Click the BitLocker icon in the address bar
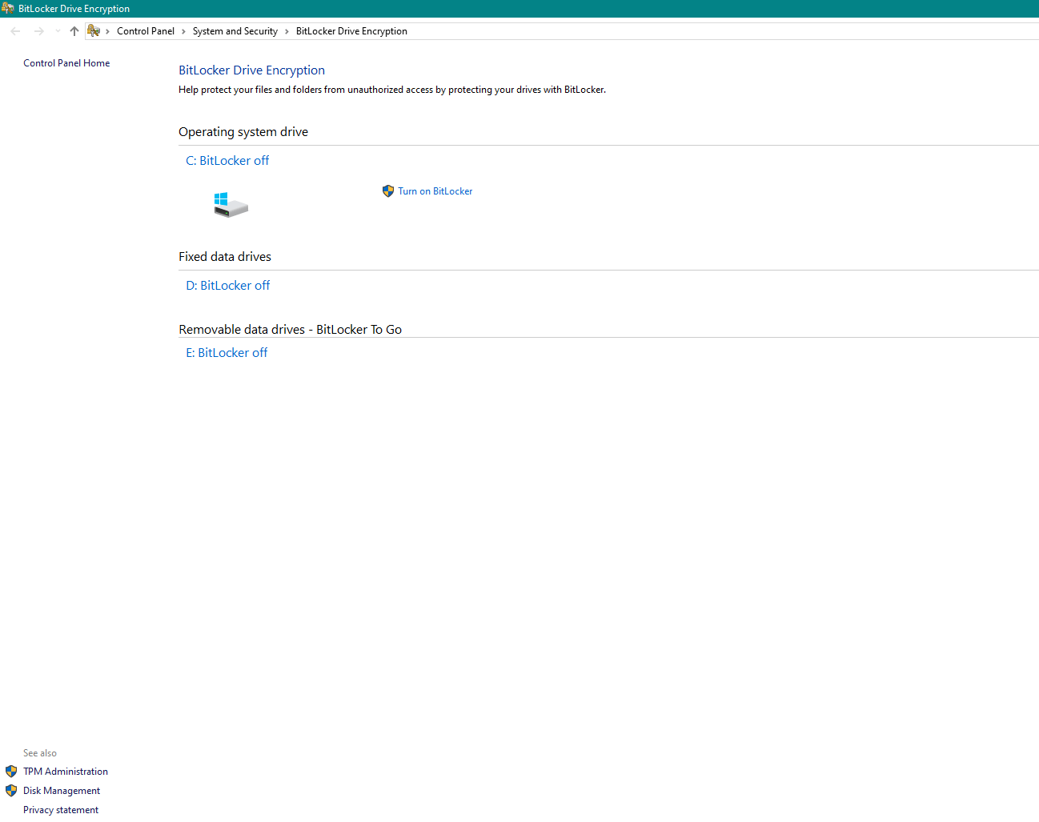 (x=94, y=31)
